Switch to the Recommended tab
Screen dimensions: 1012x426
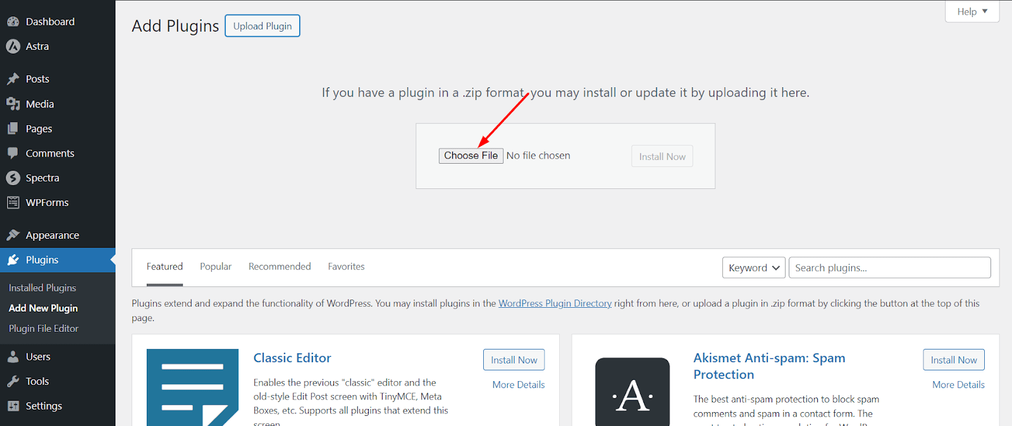280,267
